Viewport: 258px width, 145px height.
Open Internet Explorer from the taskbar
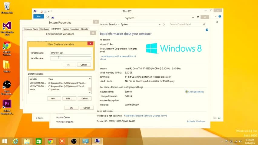point(15,141)
